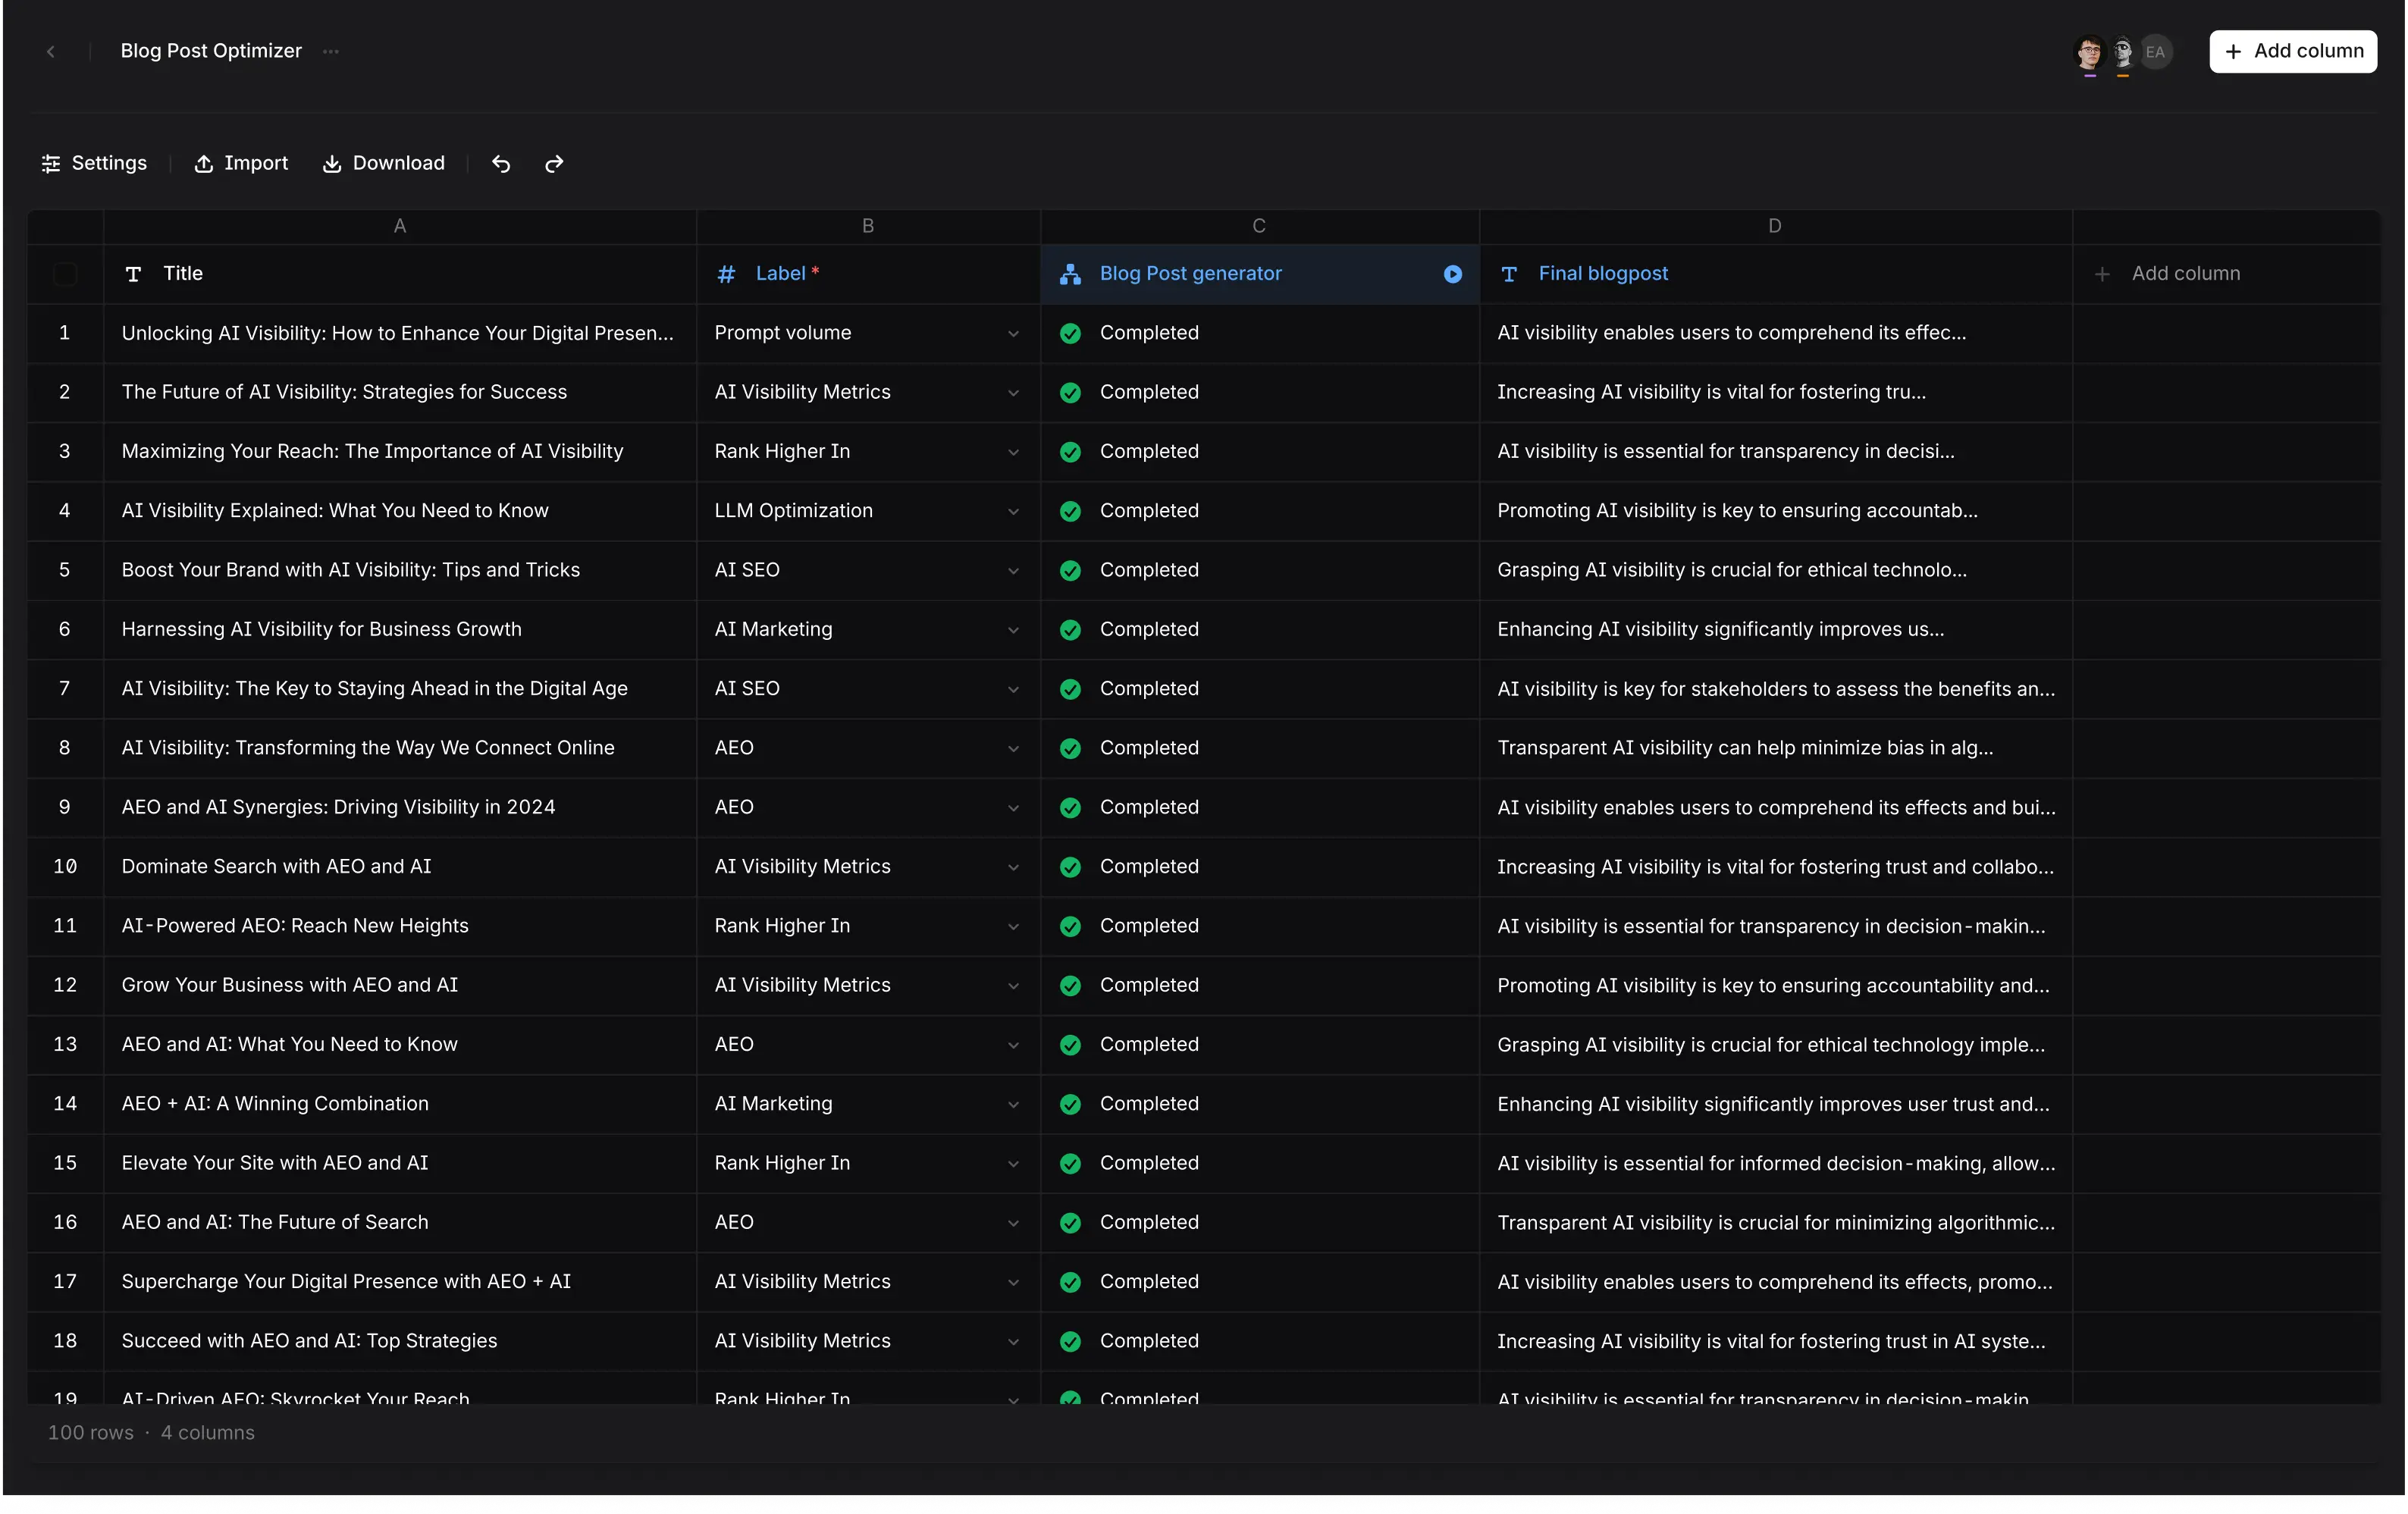Open Label dropdown for row 6 AI Marketing

coord(1013,630)
